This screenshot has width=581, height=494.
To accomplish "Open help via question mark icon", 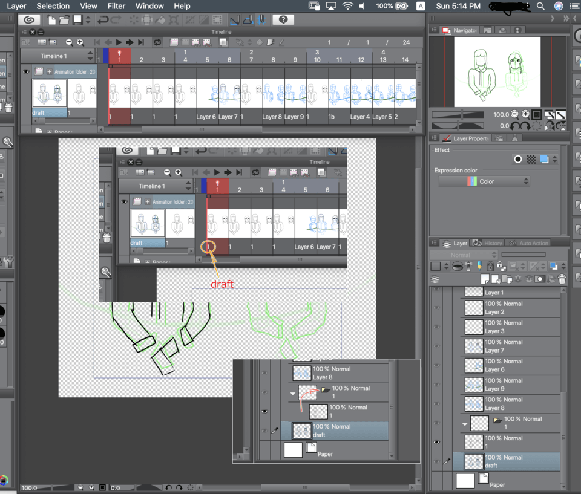I will point(283,19).
